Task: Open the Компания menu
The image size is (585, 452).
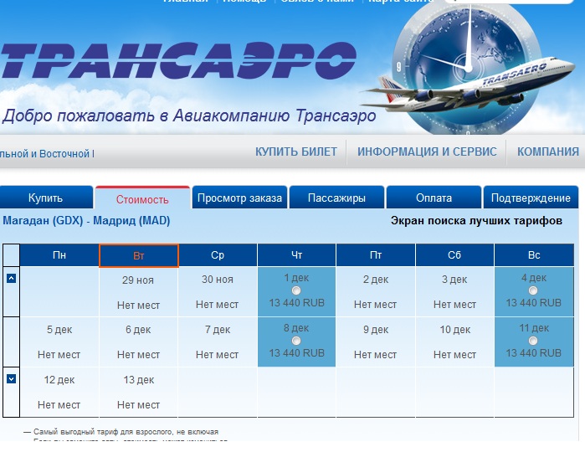Action: [x=548, y=152]
